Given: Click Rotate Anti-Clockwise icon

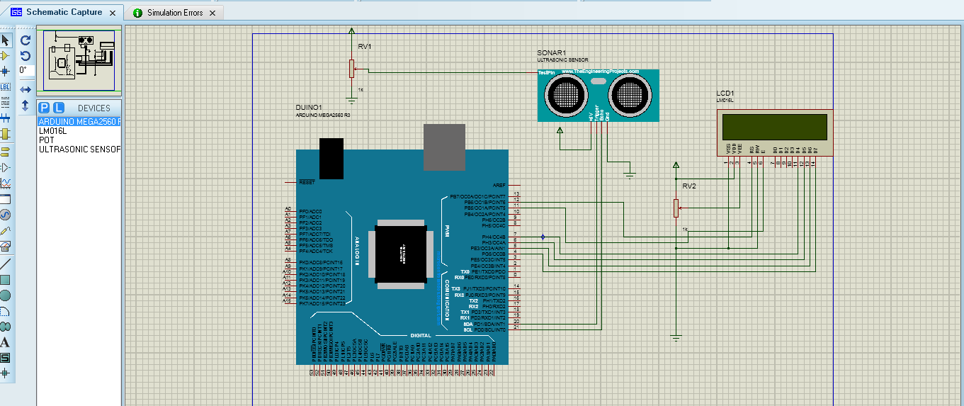Looking at the screenshot, I should (25, 56).
